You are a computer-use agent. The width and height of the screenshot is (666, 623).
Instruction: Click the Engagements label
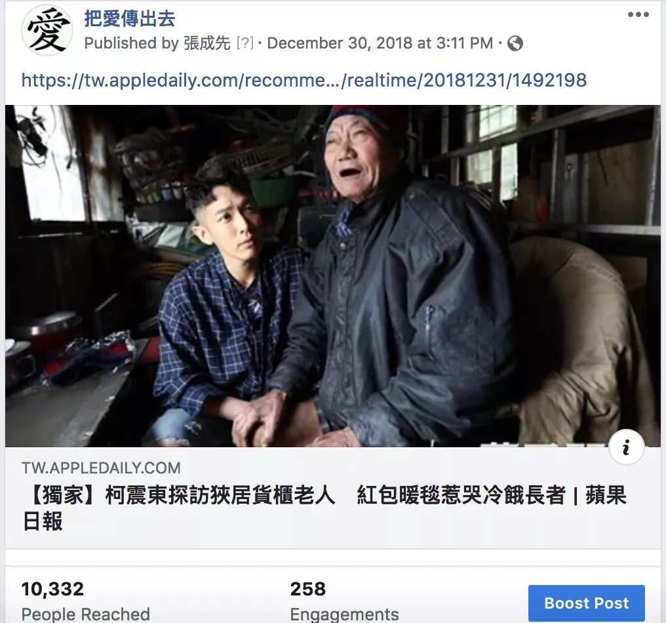pos(344,614)
